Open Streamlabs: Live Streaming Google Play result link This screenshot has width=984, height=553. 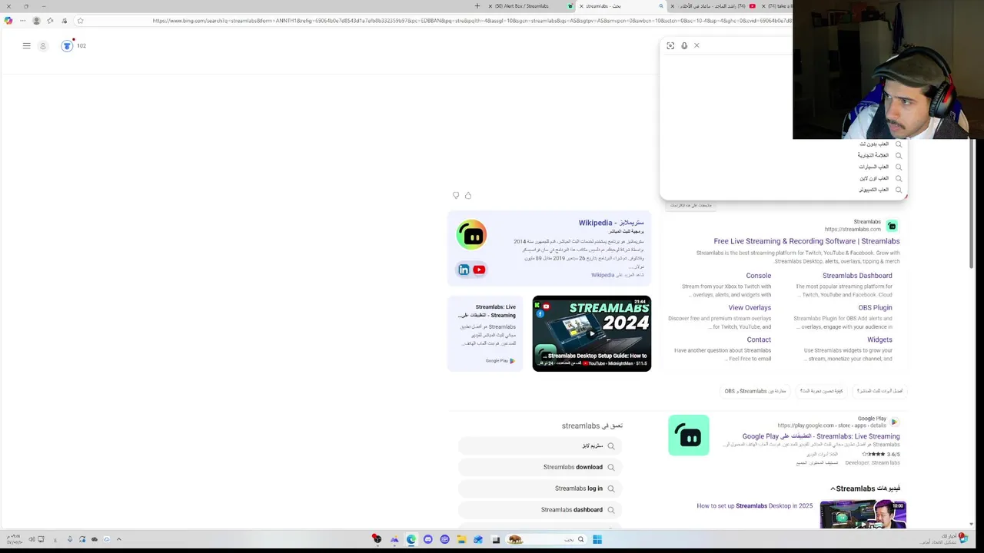click(x=821, y=436)
